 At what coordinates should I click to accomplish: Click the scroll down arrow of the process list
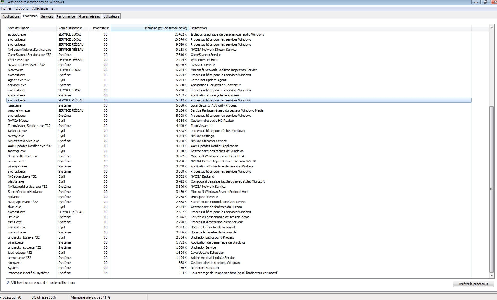tap(492, 275)
